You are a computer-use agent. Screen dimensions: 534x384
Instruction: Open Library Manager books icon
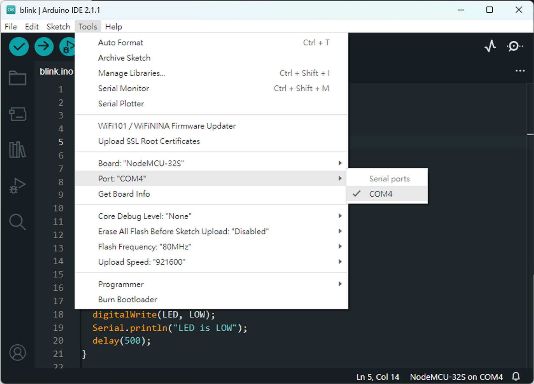point(17,150)
